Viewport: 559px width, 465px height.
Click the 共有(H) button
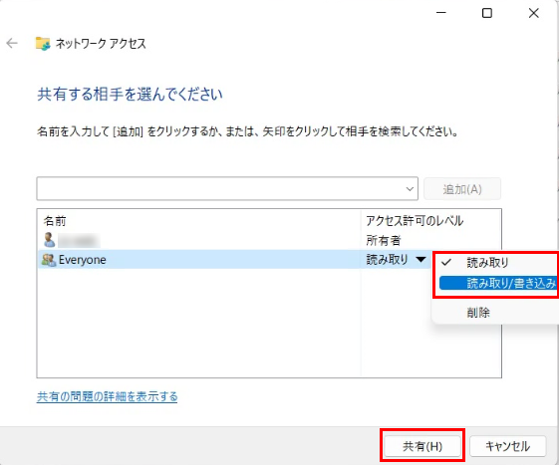(422, 446)
